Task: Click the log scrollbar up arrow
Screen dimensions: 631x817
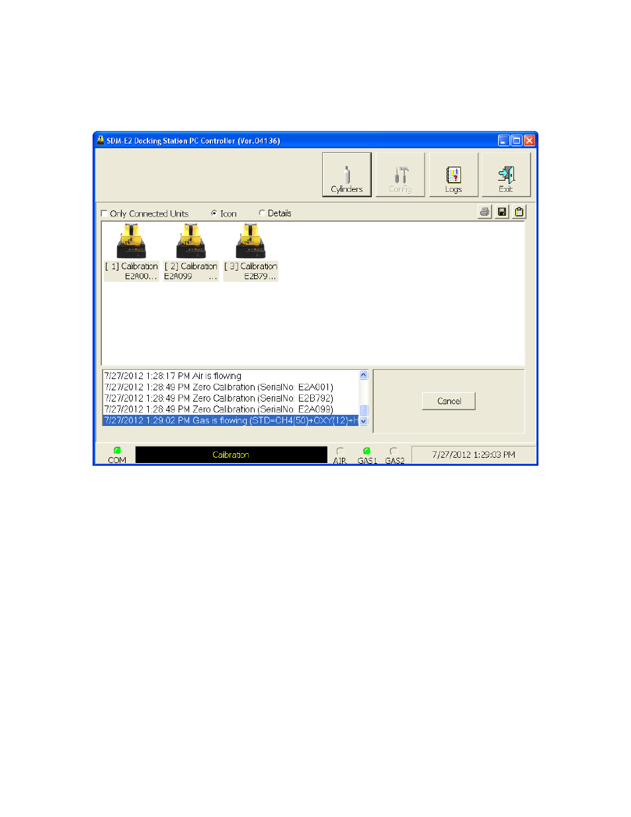Action: point(363,374)
